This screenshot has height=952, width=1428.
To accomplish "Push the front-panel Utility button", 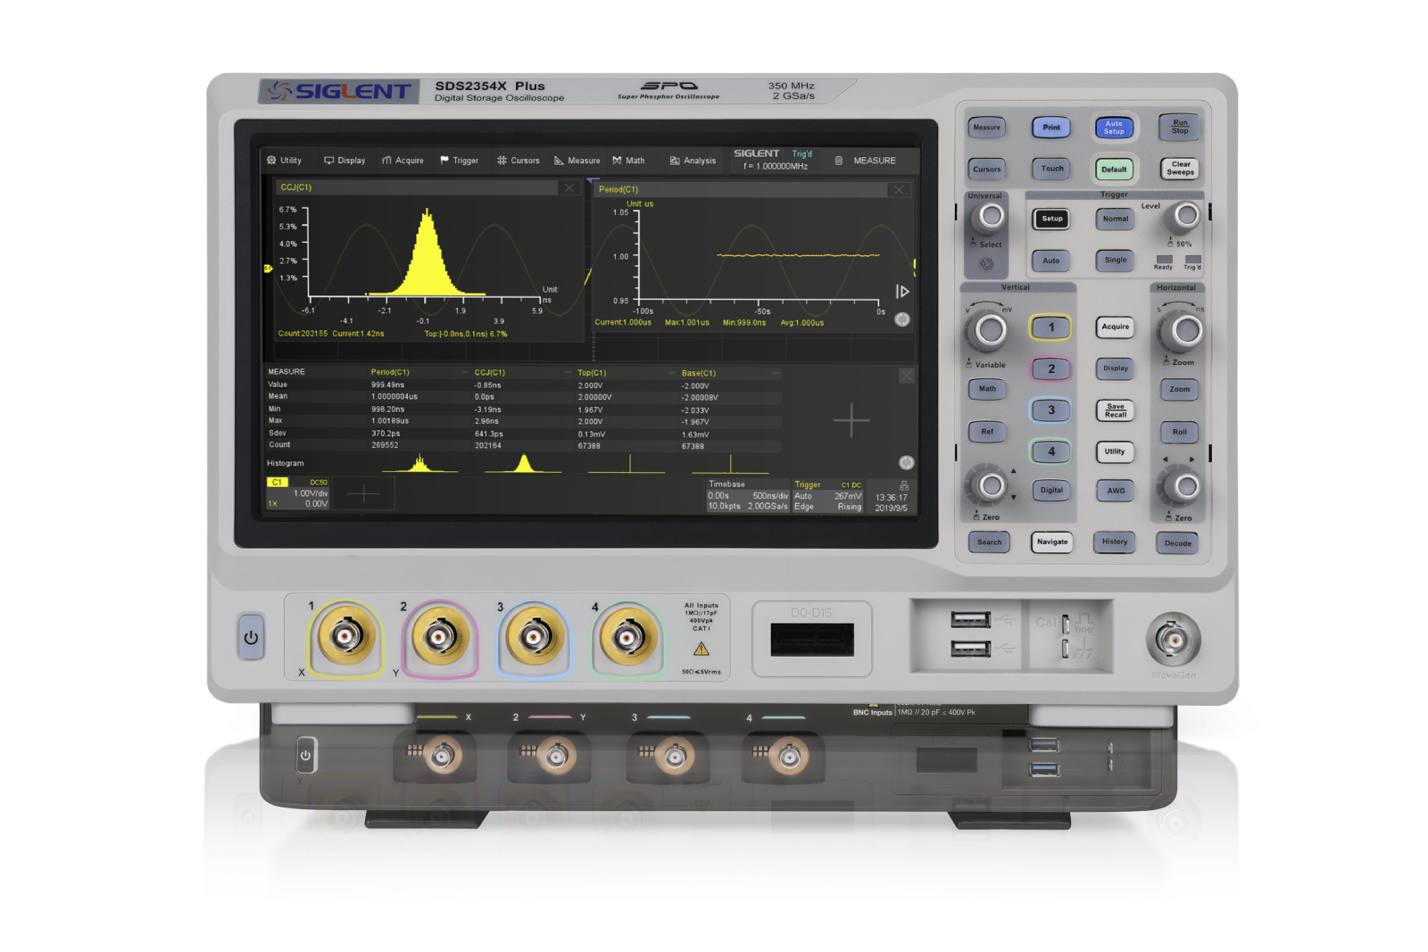I will (1115, 451).
